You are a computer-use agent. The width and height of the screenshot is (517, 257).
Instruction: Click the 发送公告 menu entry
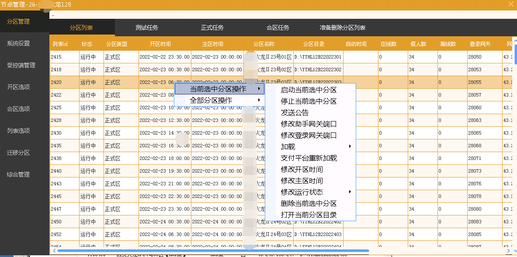295,113
